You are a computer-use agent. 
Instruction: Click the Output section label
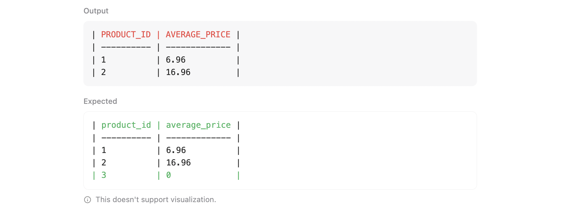pyautogui.click(x=96, y=11)
